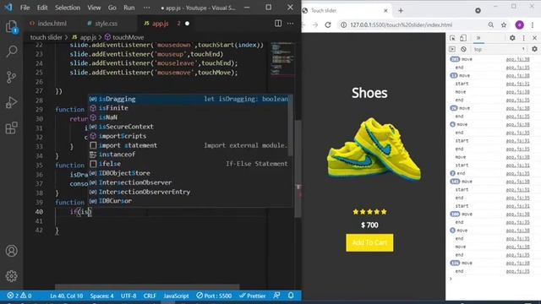Select isSecureContext suggestion
The image size is (541, 304).
(189, 127)
